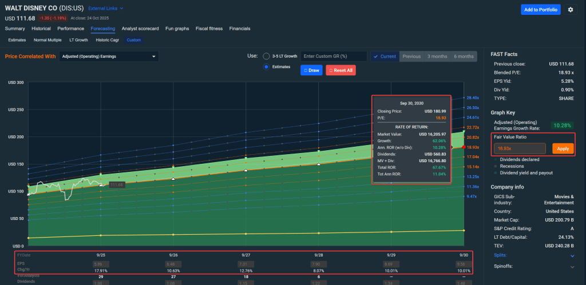This screenshot has height=285, width=586.
Task: Expand the Spinoffs section
Action: click(573, 266)
